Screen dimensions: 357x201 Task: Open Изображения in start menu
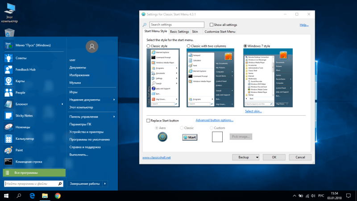(79, 75)
